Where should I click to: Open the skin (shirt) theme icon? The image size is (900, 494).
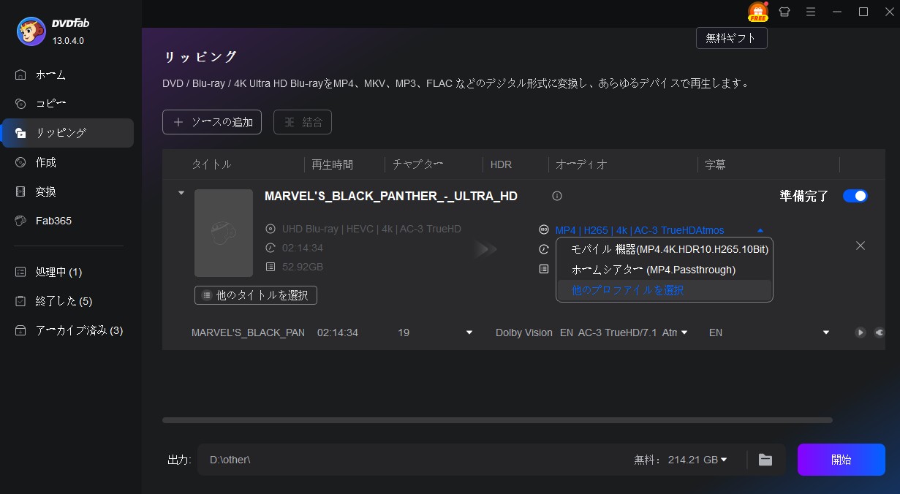pos(785,12)
